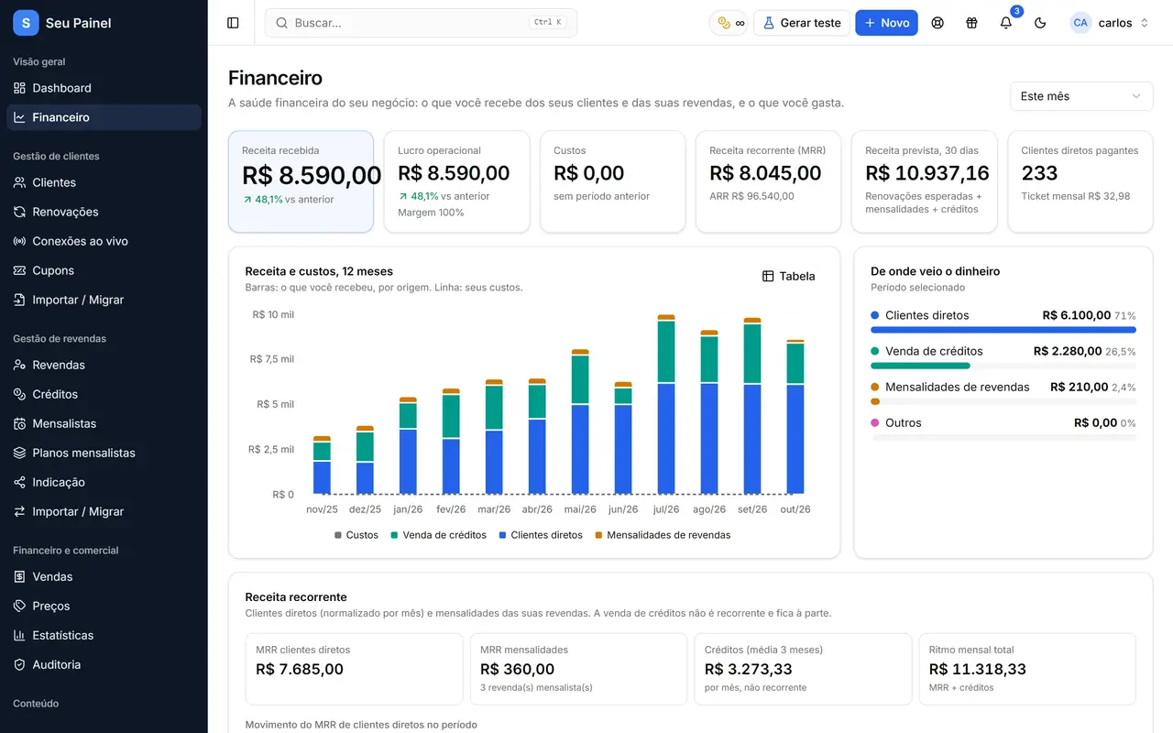Click the Clientes diretos blue progress bar
Image resolution: width=1173 pixels, height=733 pixels.
click(x=1003, y=330)
